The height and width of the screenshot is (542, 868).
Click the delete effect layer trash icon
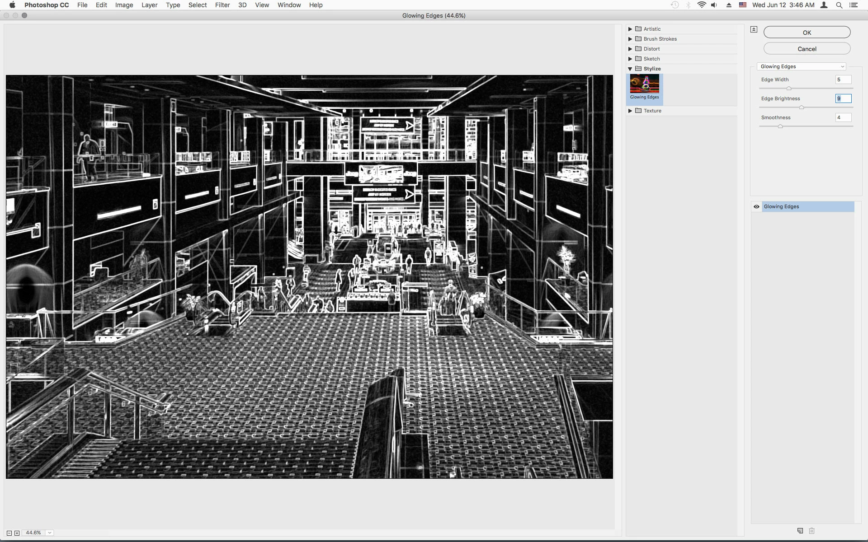tap(811, 531)
